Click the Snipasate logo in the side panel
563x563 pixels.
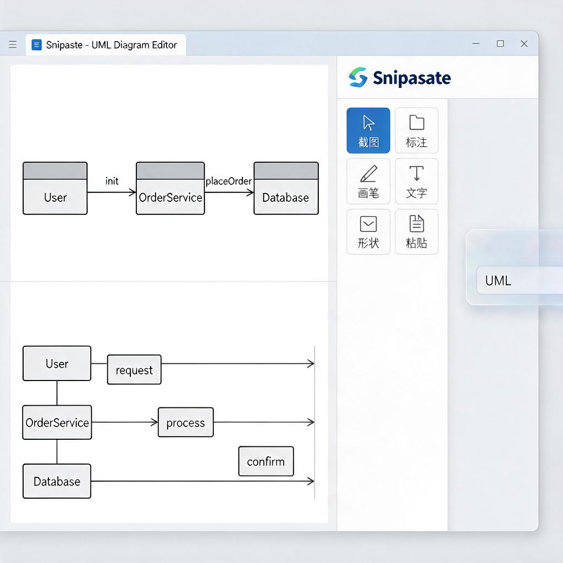400,78
